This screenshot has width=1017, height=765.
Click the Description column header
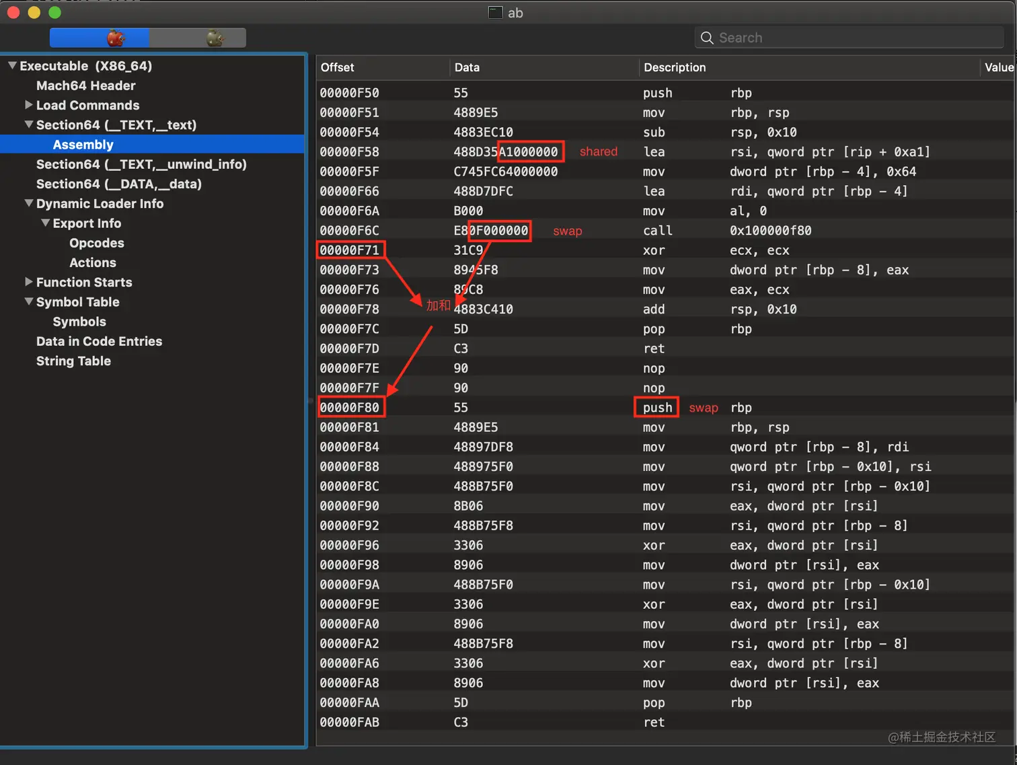675,67
